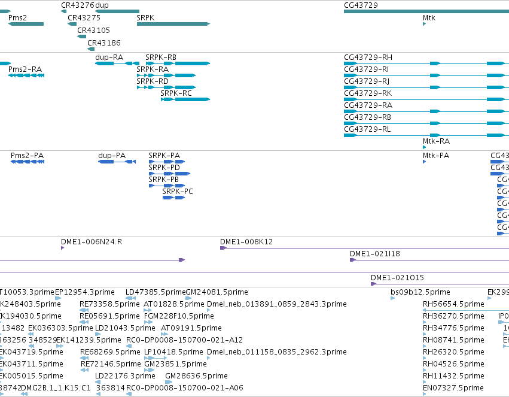Select EST GM28636.5prime
Viewport: 509px width, 397px height.
(x=169, y=382)
